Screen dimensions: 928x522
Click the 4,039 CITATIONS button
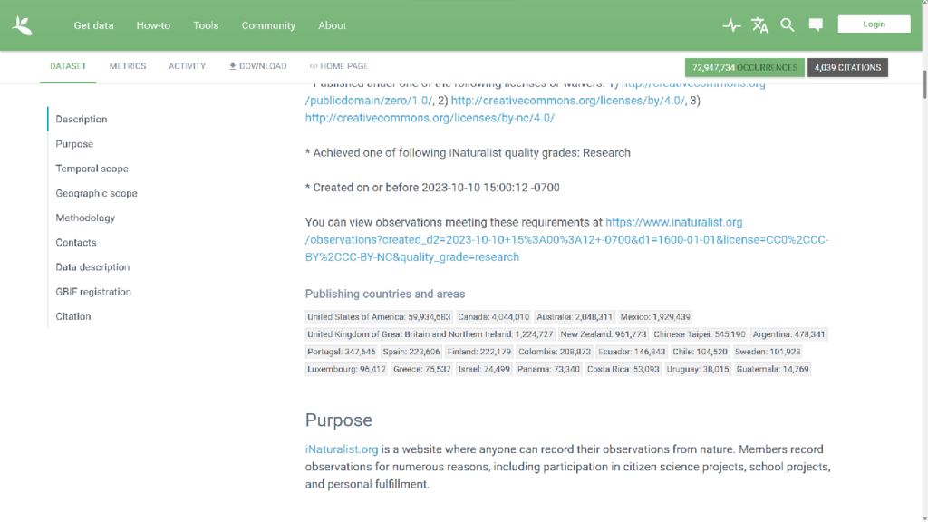[847, 67]
